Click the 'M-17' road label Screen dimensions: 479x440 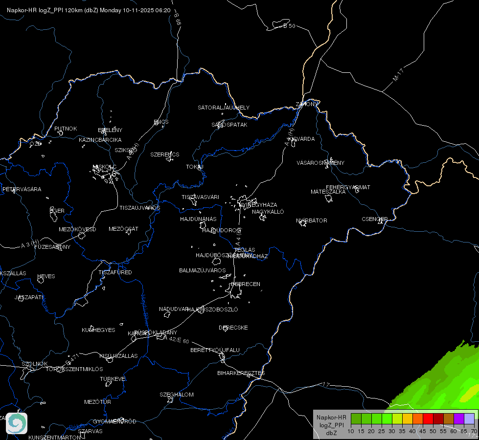click(398, 75)
